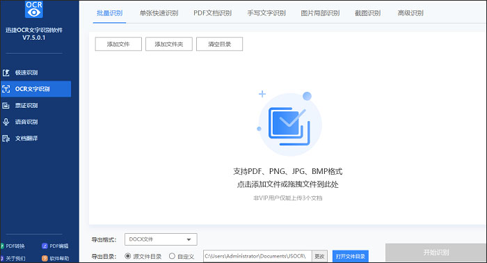Click the 打开文件目录 button
This screenshot has width=487, height=263.
(x=351, y=257)
